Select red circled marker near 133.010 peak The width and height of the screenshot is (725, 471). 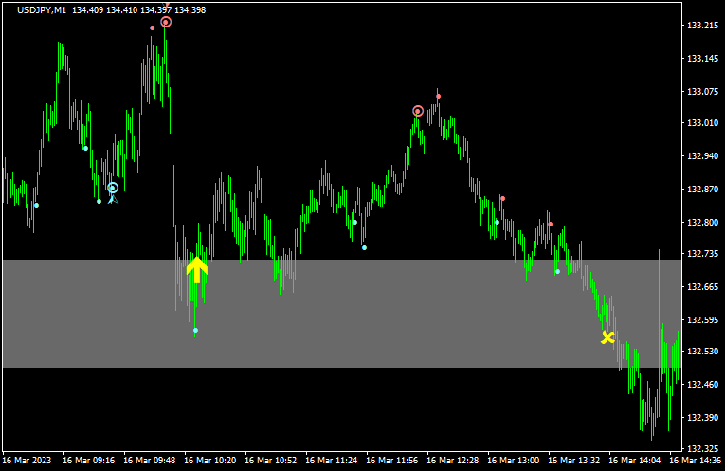click(418, 111)
